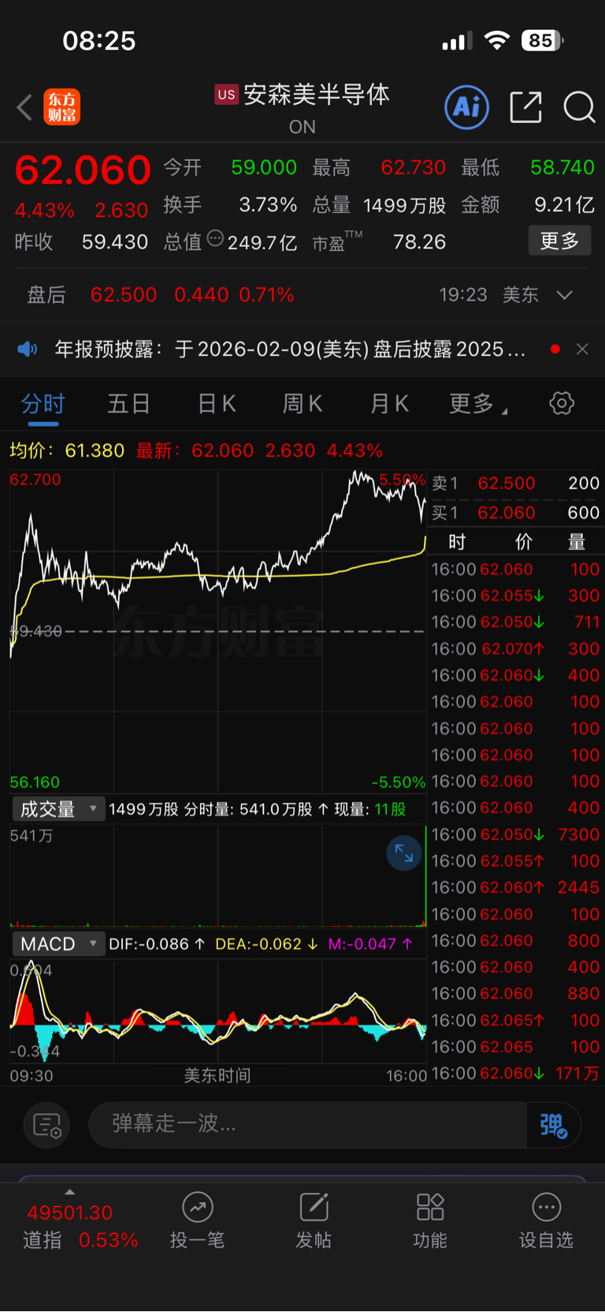Open the 东方财富 orange logo
605x1312 pixels.
tap(61, 107)
